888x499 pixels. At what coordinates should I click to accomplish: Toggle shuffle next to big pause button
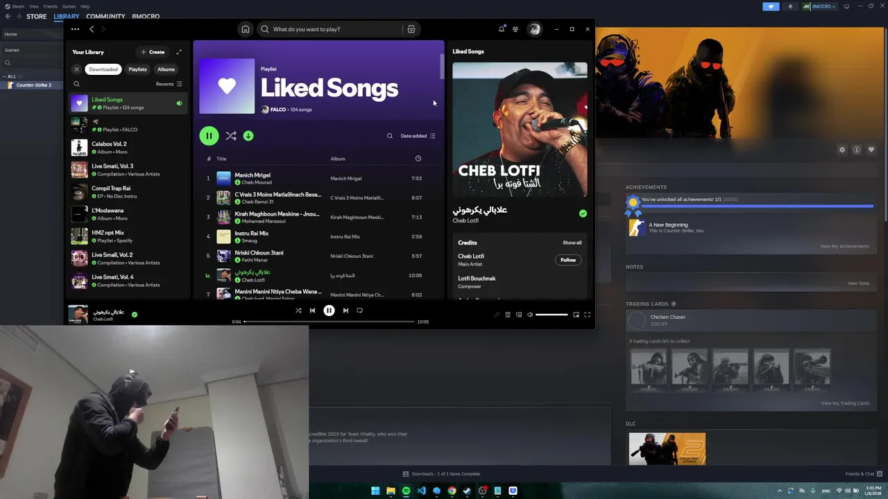[x=231, y=136]
